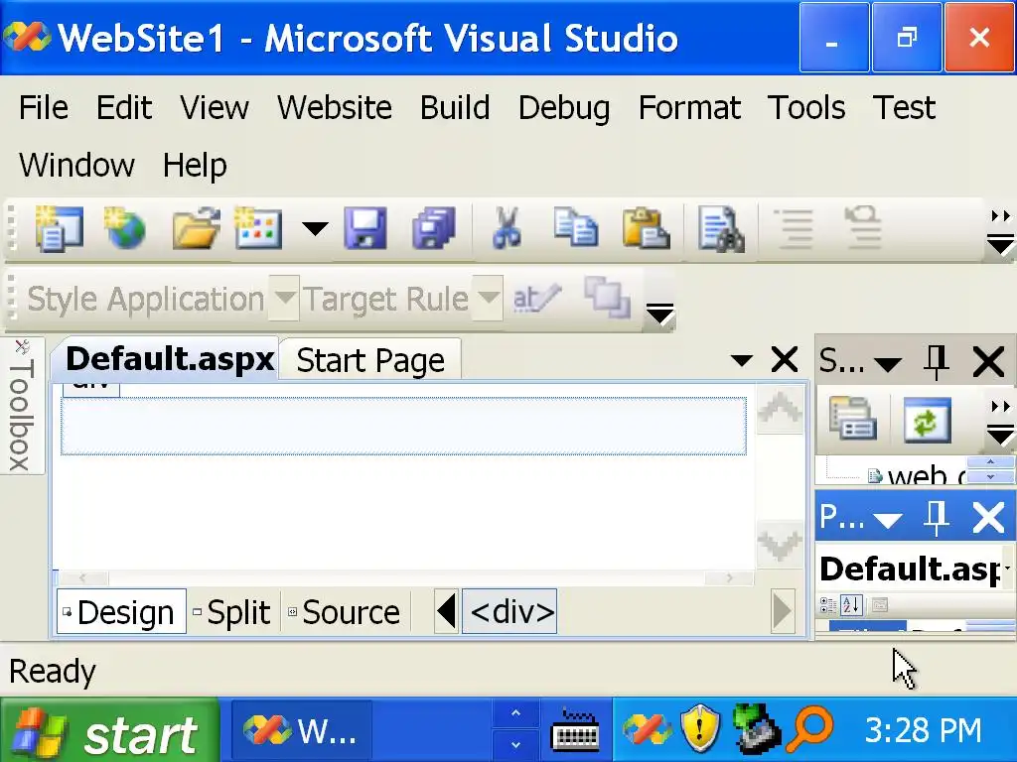The image size is (1017, 762).
Task: Click the Solution Explorer Properties icon
Action: pyautogui.click(x=853, y=419)
